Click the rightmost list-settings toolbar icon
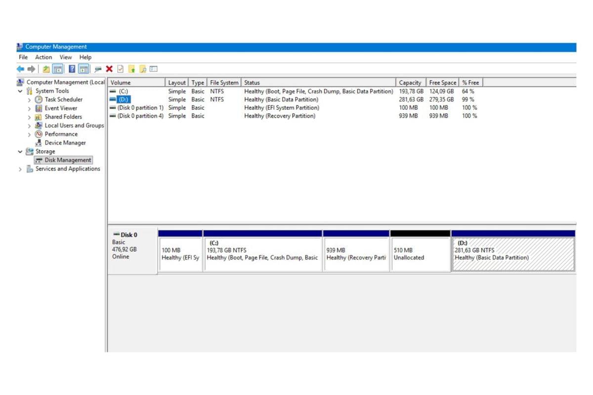This screenshot has width=593, height=395. 154,69
